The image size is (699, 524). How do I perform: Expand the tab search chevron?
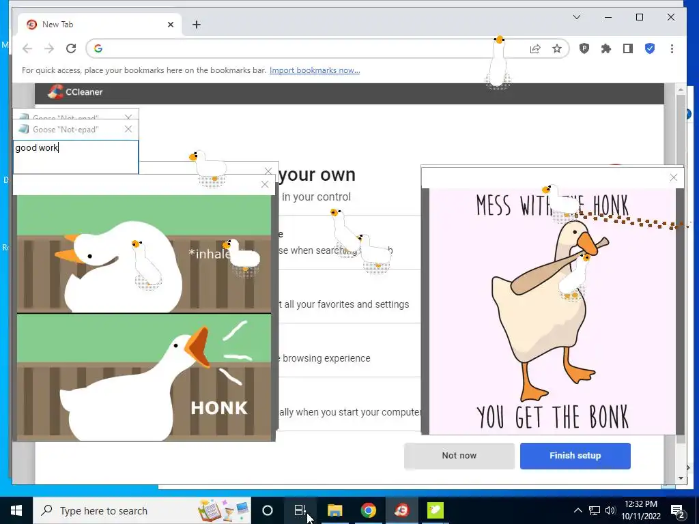[x=576, y=17]
